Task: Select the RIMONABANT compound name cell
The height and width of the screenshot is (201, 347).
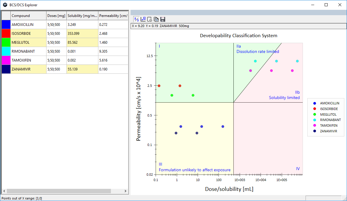Action: 29,51
